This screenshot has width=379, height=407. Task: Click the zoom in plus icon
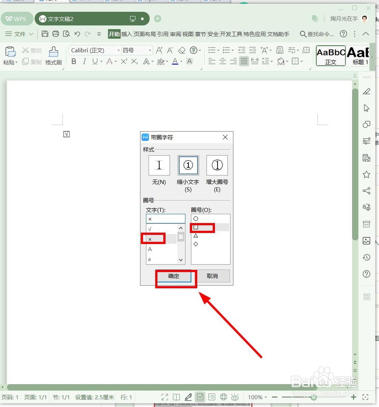pos(353,397)
